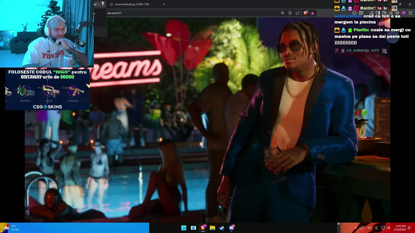The height and width of the screenshot is (233, 415).
Task: Click the Brave Rewards triangle icon
Action: [312, 13]
